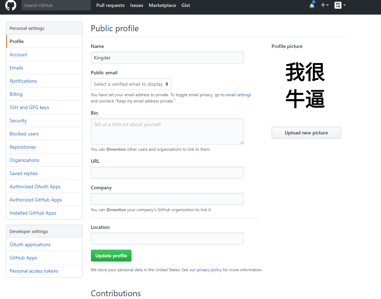Screen dimensions: 381x299
Task: Open Marketplace in top navigation
Action: (162, 5)
